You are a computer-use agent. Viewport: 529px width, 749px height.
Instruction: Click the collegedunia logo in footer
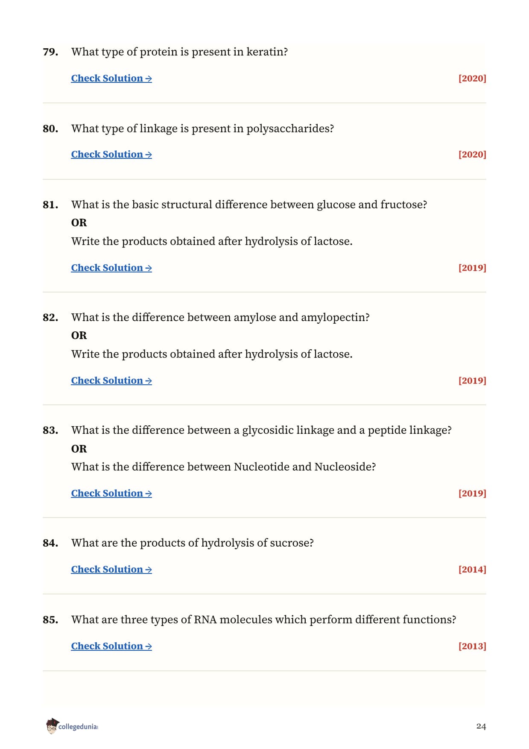tap(72, 726)
